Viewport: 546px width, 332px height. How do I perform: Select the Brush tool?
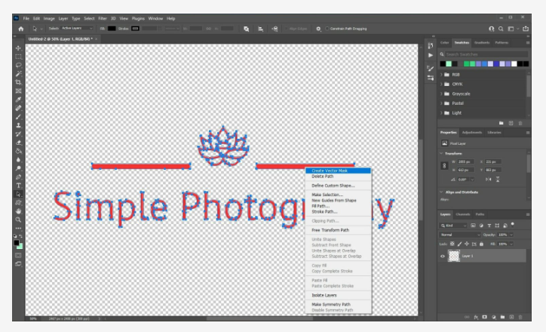tap(18, 117)
